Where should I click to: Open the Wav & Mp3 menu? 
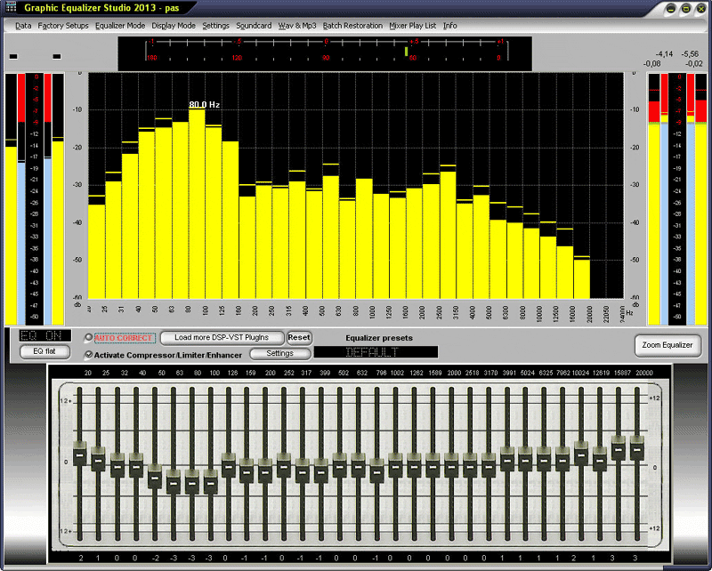tap(296, 26)
